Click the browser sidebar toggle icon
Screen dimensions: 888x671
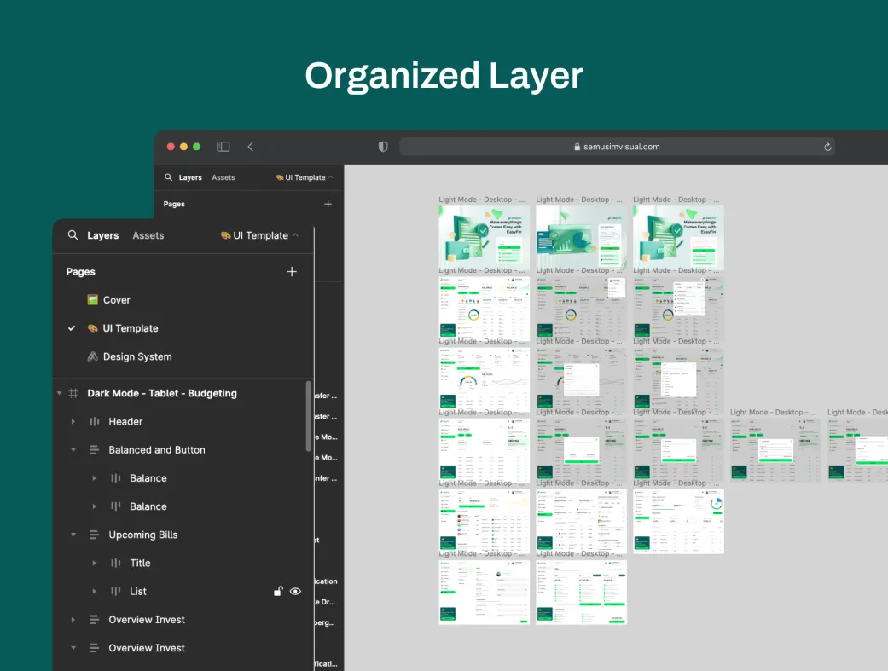tap(223, 147)
